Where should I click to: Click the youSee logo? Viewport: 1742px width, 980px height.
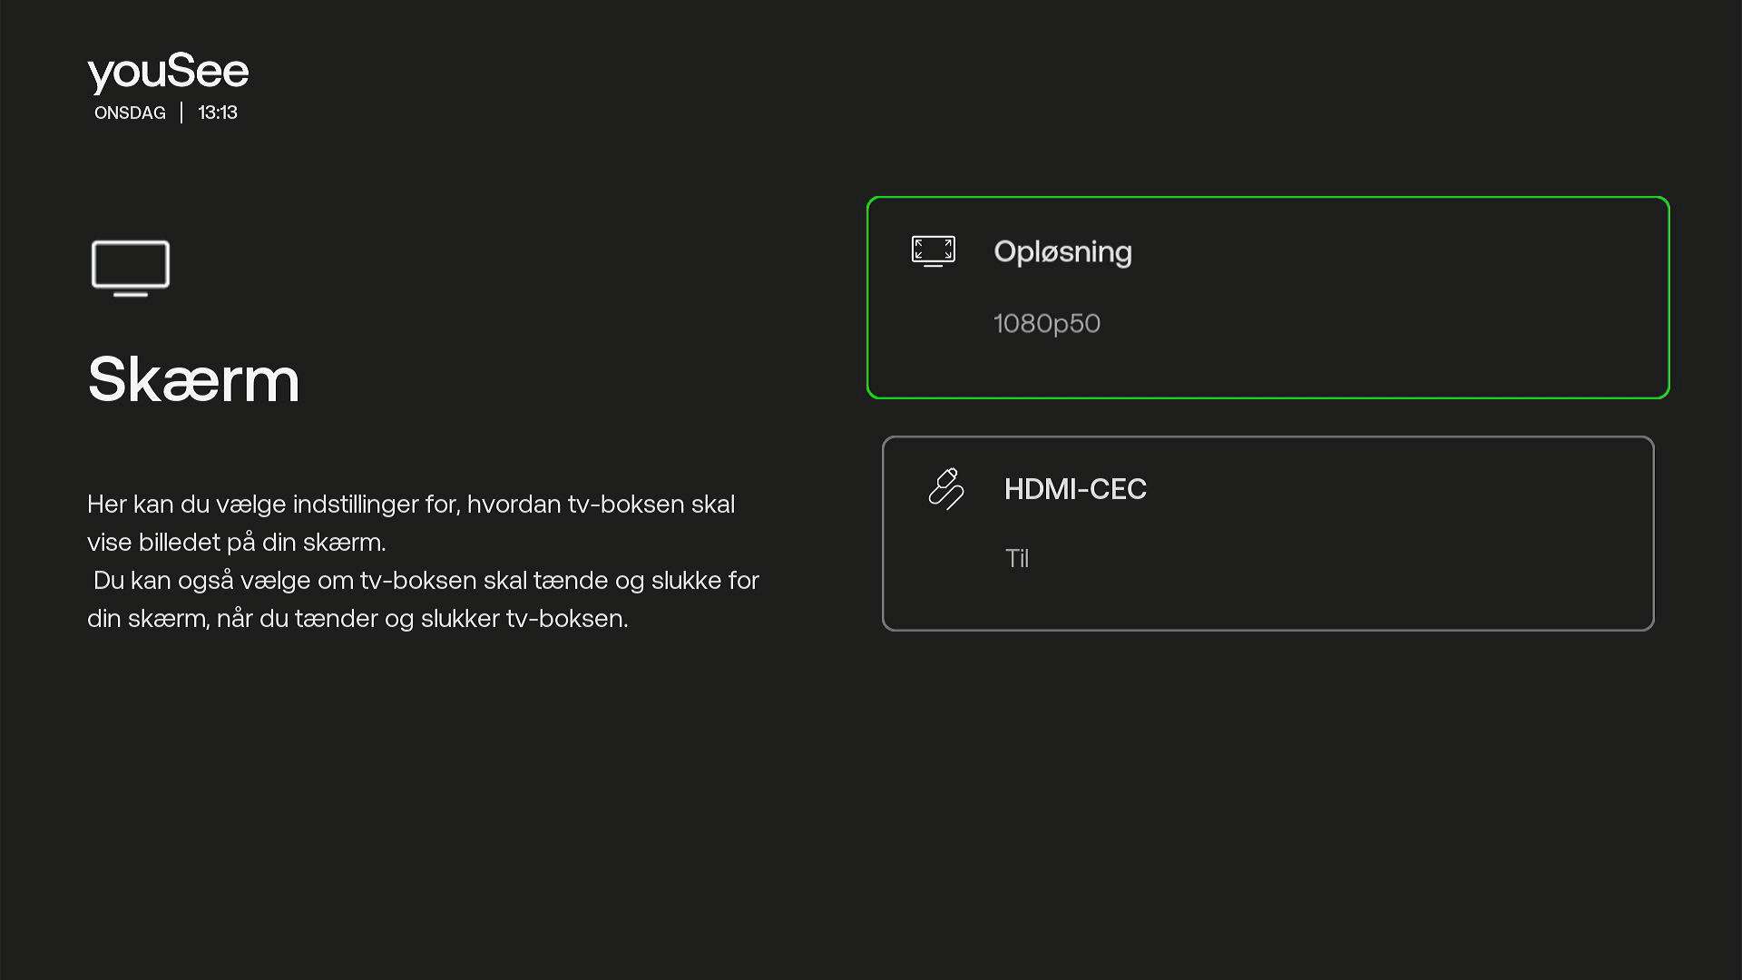pos(168,72)
